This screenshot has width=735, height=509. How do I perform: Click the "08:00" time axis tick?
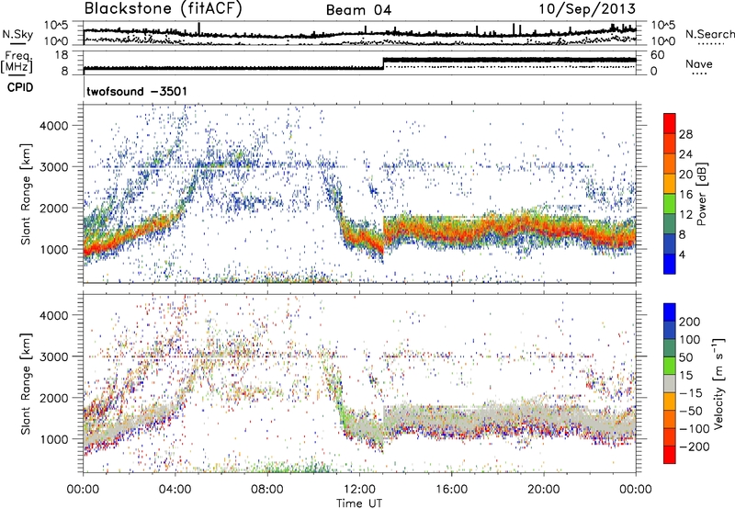(x=267, y=490)
